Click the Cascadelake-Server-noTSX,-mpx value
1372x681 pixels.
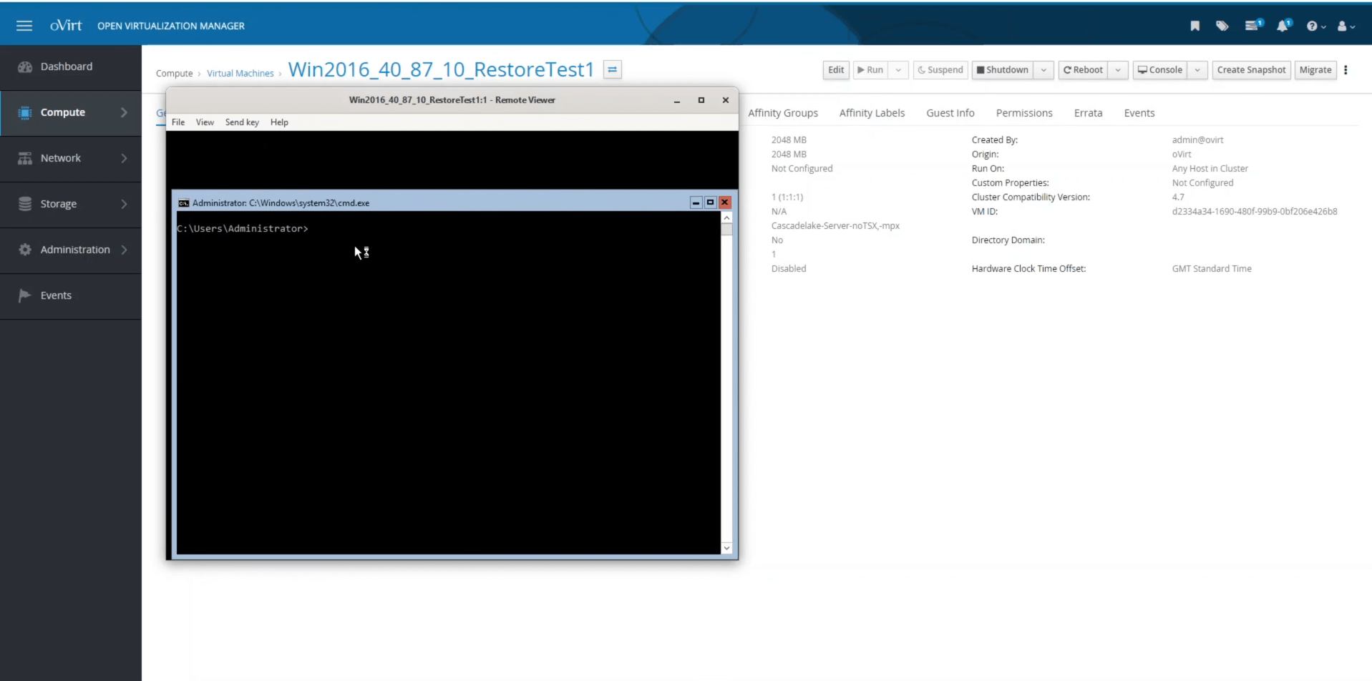click(x=835, y=226)
